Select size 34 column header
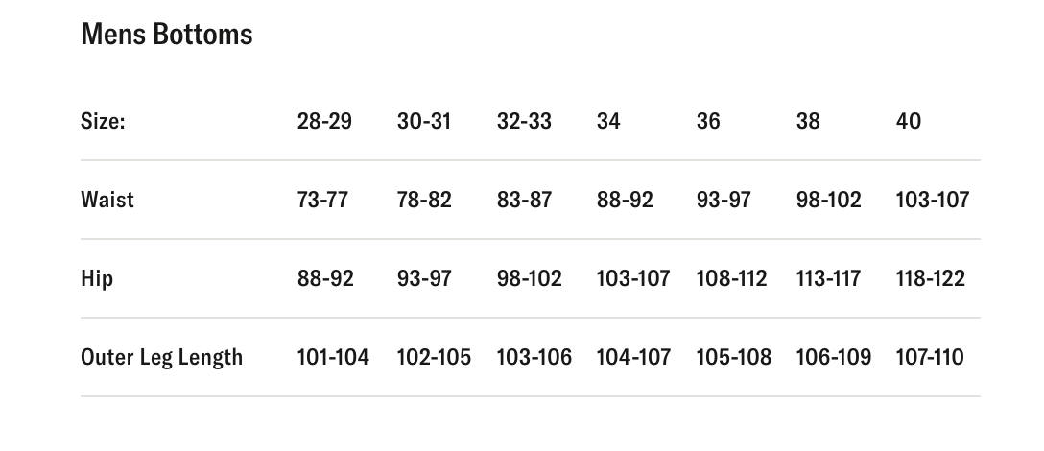 (608, 122)
